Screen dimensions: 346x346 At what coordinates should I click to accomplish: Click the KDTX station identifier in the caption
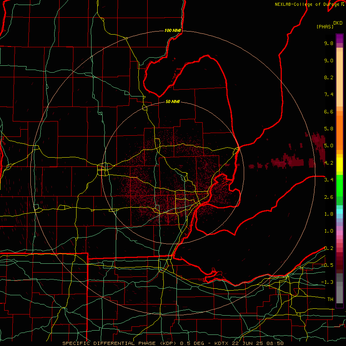[x=222, y=343]
